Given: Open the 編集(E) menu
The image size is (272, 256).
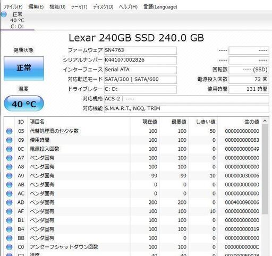Looking at the screenshot, I should [x=36, y=7].
